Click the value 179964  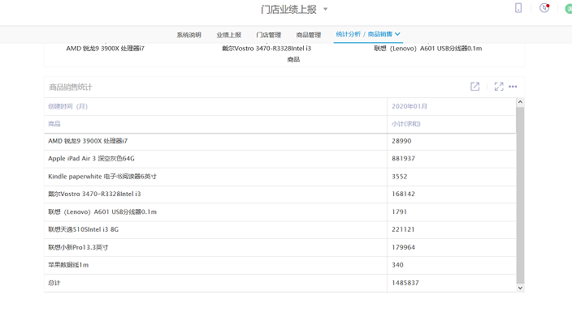pyautogui.click(x=403, y=247)
